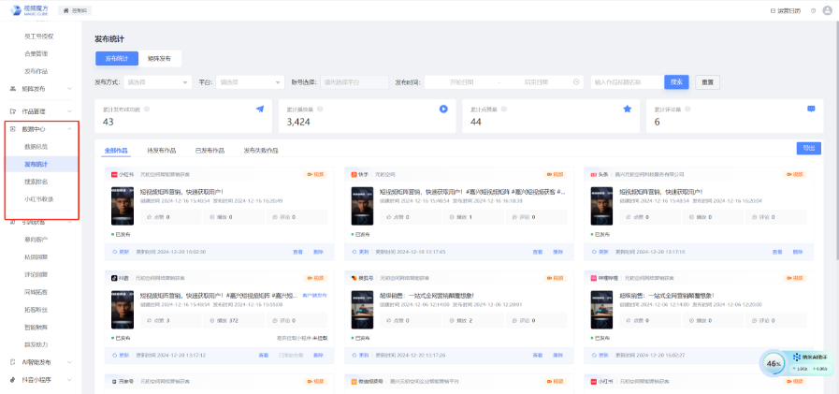Open the 小红书 card video thumbnail
Image resolution: width=839 pixels, height=394 pixels.
[x=123, y=206]
